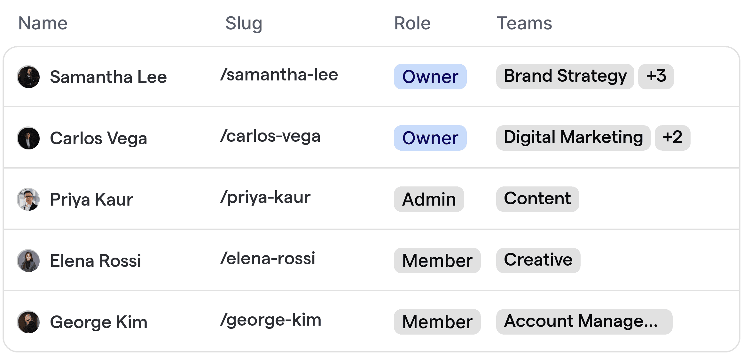Open the /samantha-lee slug link
Viewport: 743px width, 355px height.
279,75
